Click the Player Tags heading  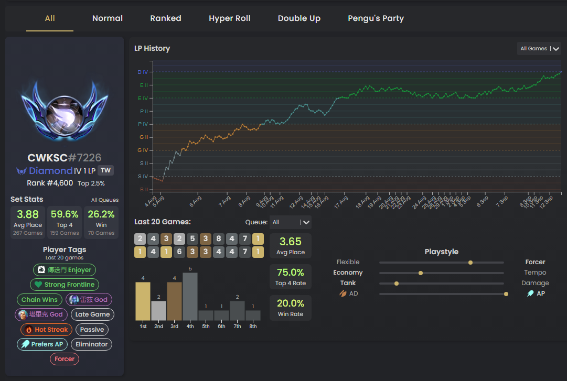click(x=65, y=249)
